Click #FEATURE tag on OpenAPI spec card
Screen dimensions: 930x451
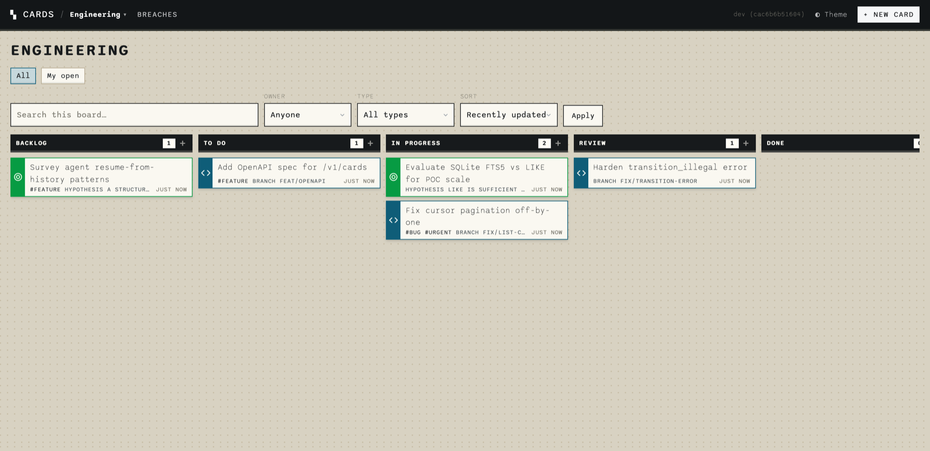click(232, 181)
